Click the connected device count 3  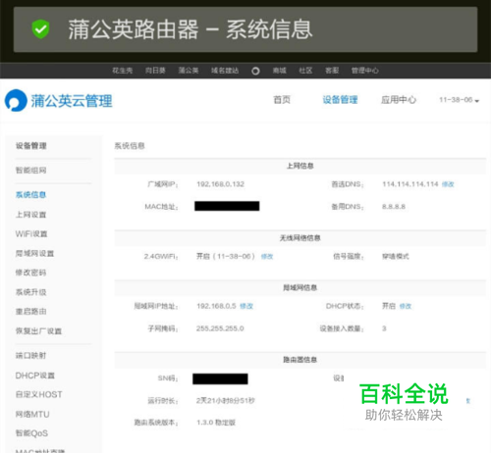384,328
